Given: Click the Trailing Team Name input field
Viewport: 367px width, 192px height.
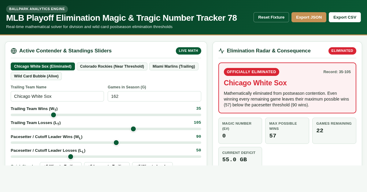Looking at the screenshot, I should point(57,96).
